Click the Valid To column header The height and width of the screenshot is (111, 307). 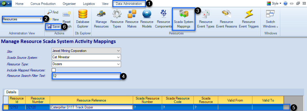(x=268, y=100)
